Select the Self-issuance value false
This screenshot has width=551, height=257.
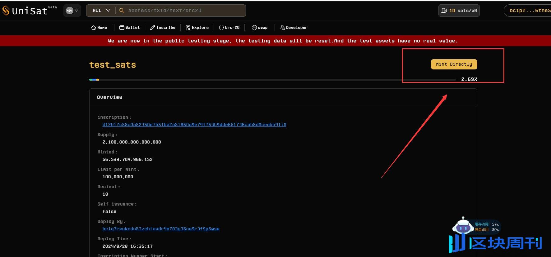click(109, 211)
